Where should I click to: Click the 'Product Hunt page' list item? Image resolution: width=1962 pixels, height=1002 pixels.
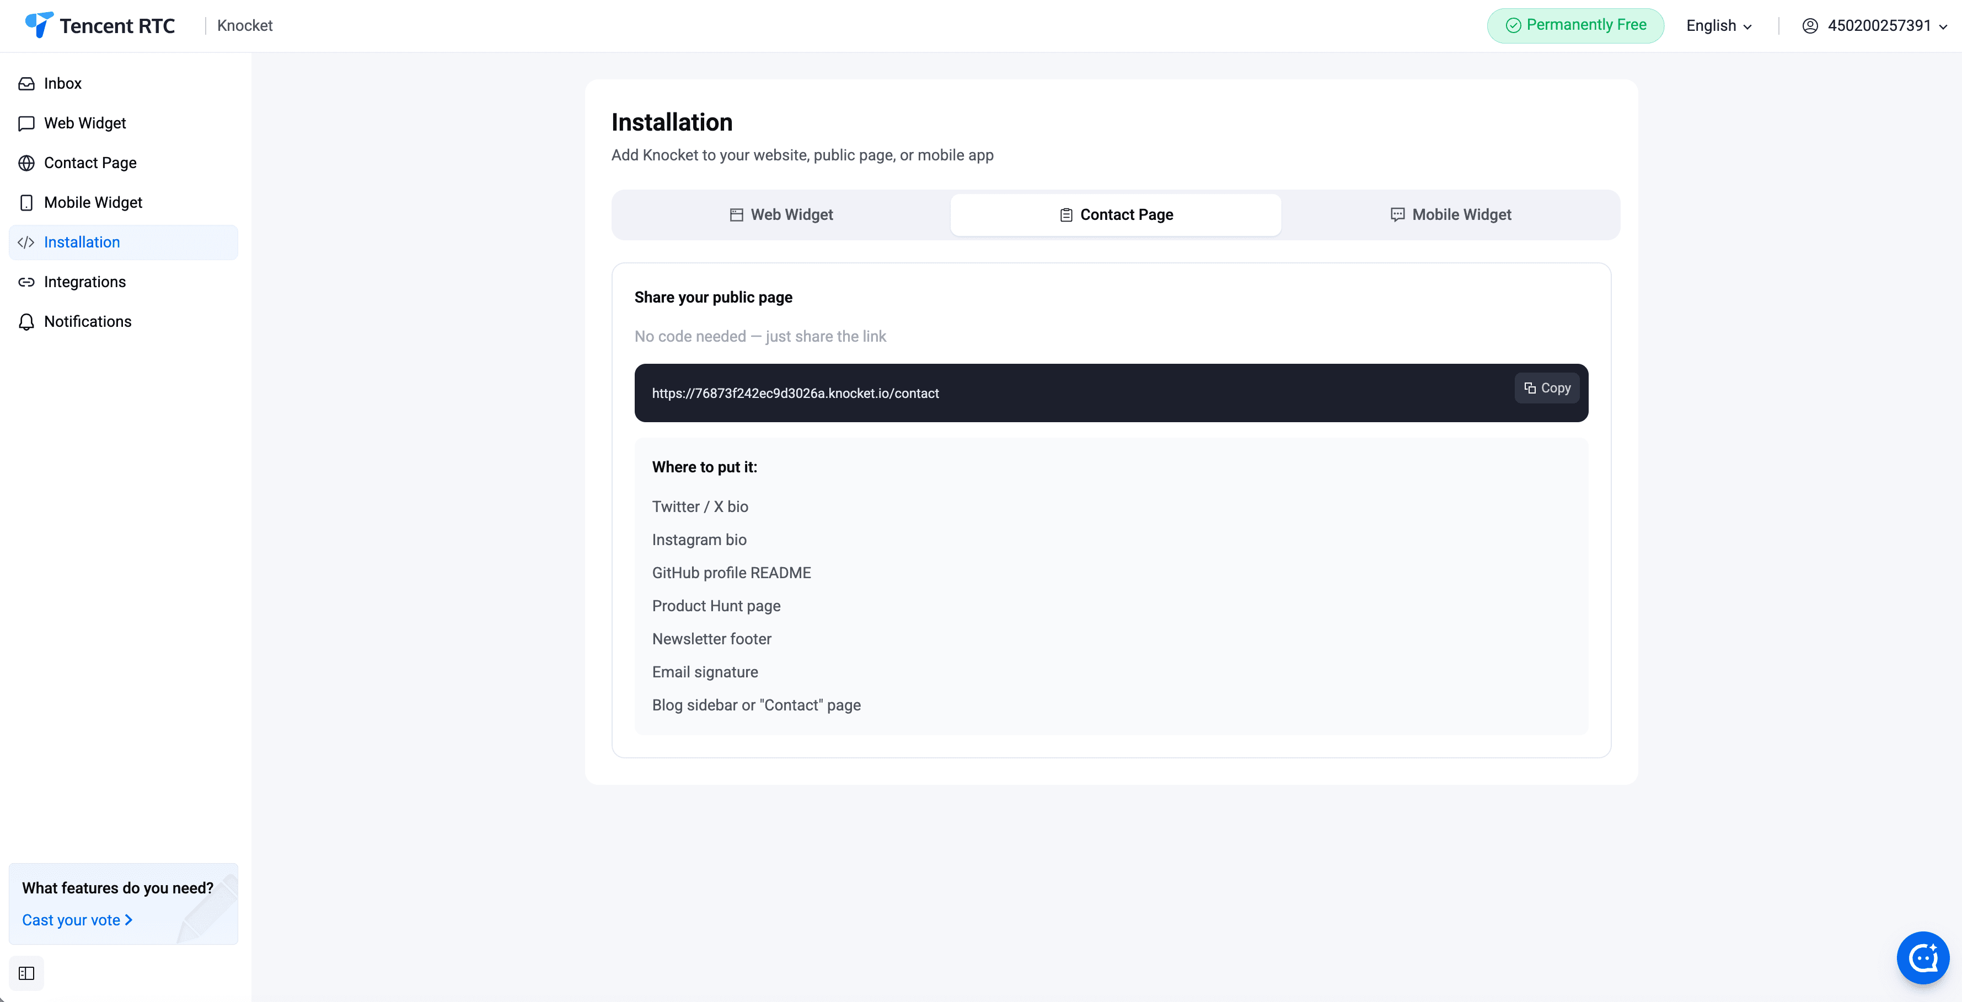(716, 606)
